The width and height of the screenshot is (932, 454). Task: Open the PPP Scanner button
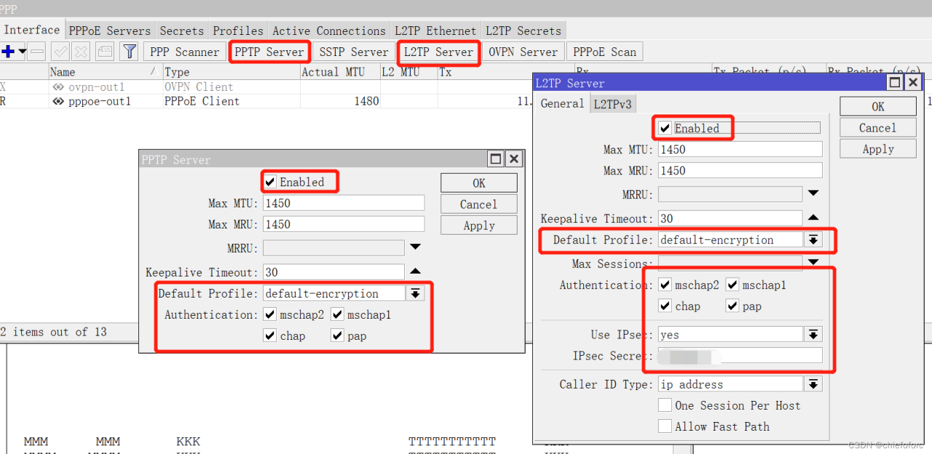(x=184, y=52)
